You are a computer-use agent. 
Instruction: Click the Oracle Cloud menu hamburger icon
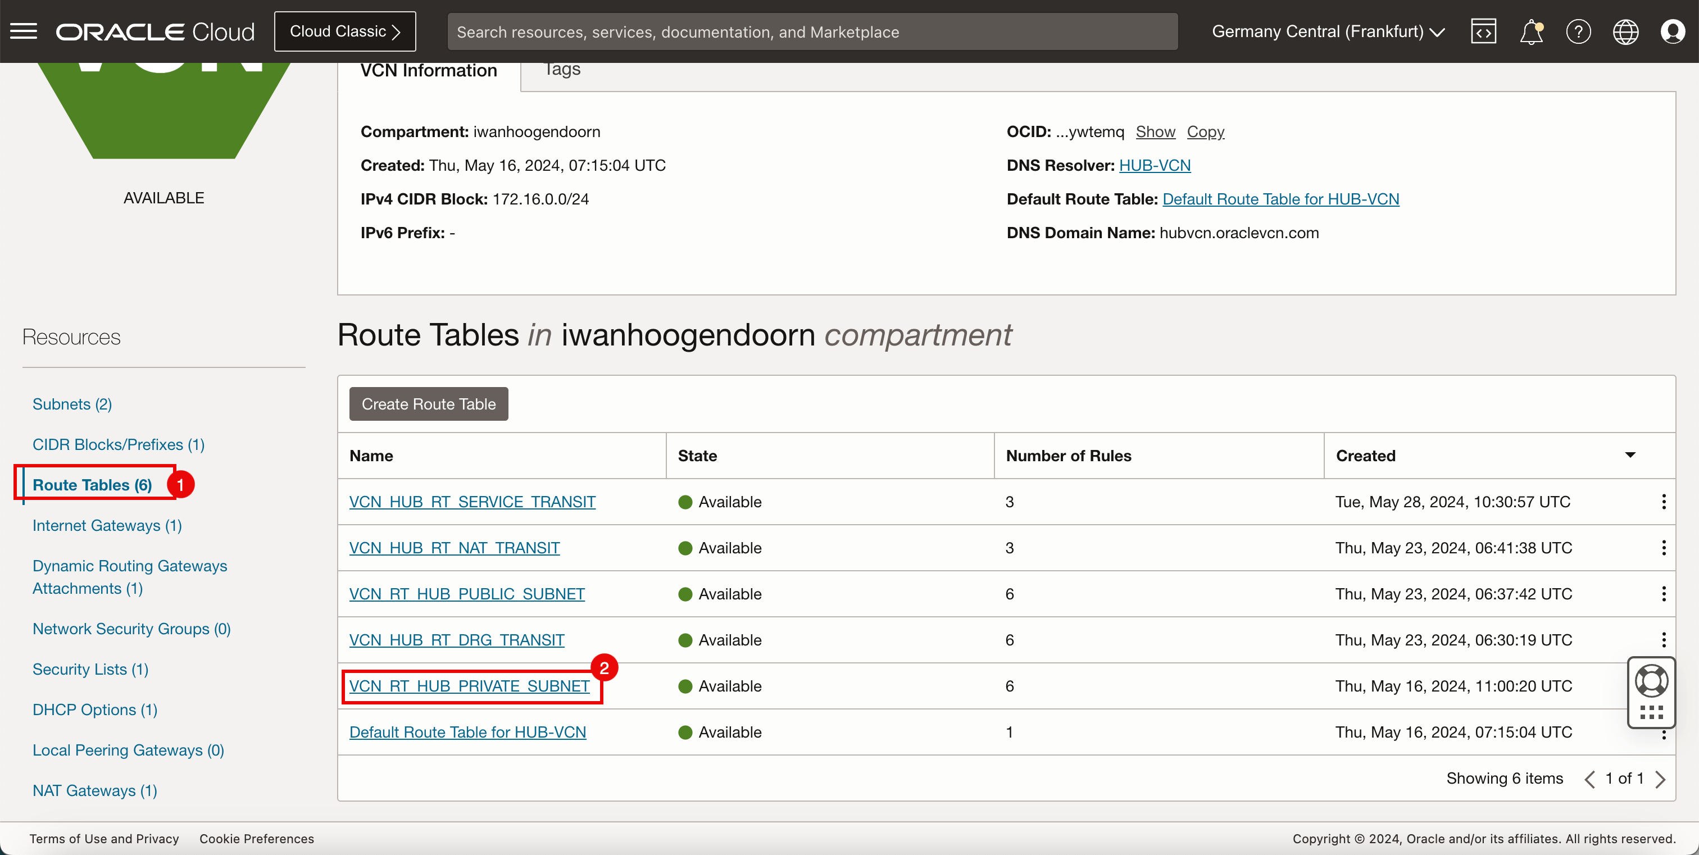[24, 30]
